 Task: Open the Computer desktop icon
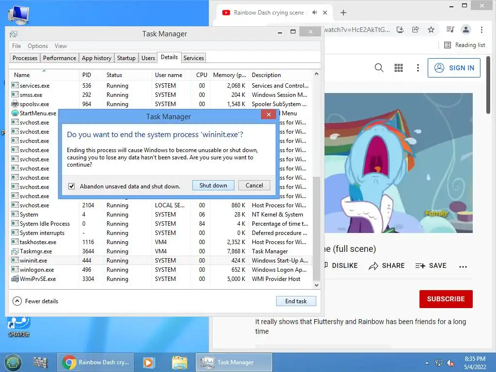coord(18,15)
